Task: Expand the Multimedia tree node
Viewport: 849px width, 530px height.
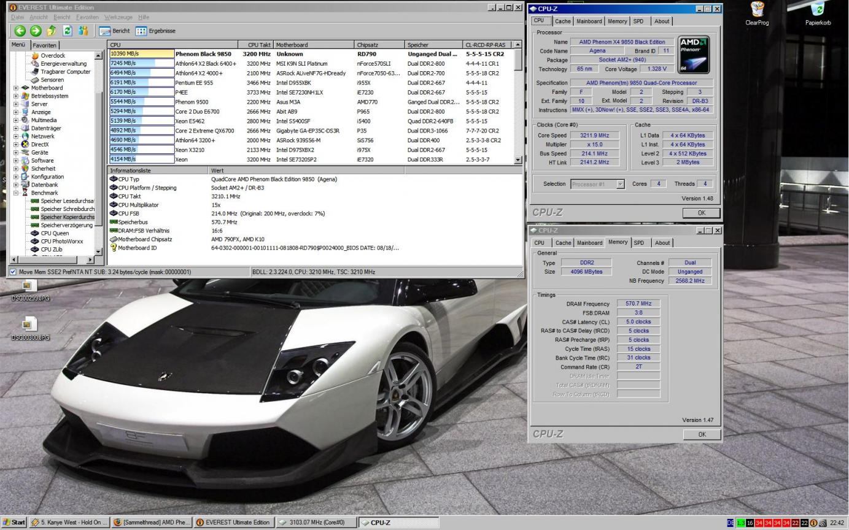Action: click(16, 120)
